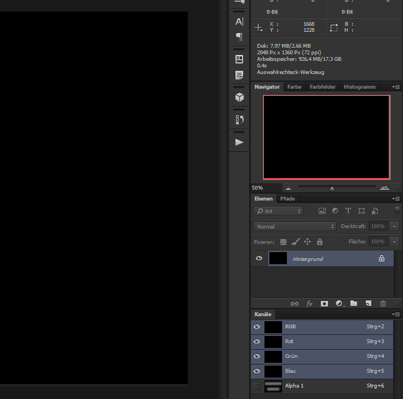Select the Hintergrund layer
The height and width of the screenshot is (399, 403).
point(329,259)
